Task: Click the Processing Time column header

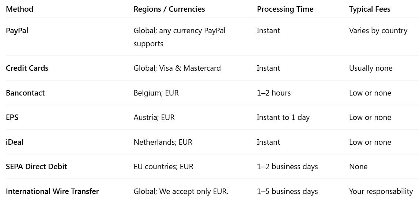Action: point(285,9)
